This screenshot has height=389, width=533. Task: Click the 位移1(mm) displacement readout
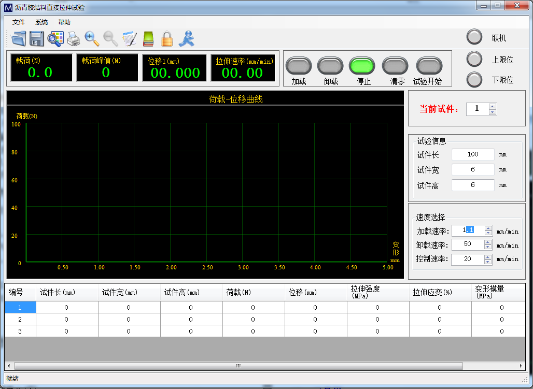pyautogui.click(x=174, y=68)
